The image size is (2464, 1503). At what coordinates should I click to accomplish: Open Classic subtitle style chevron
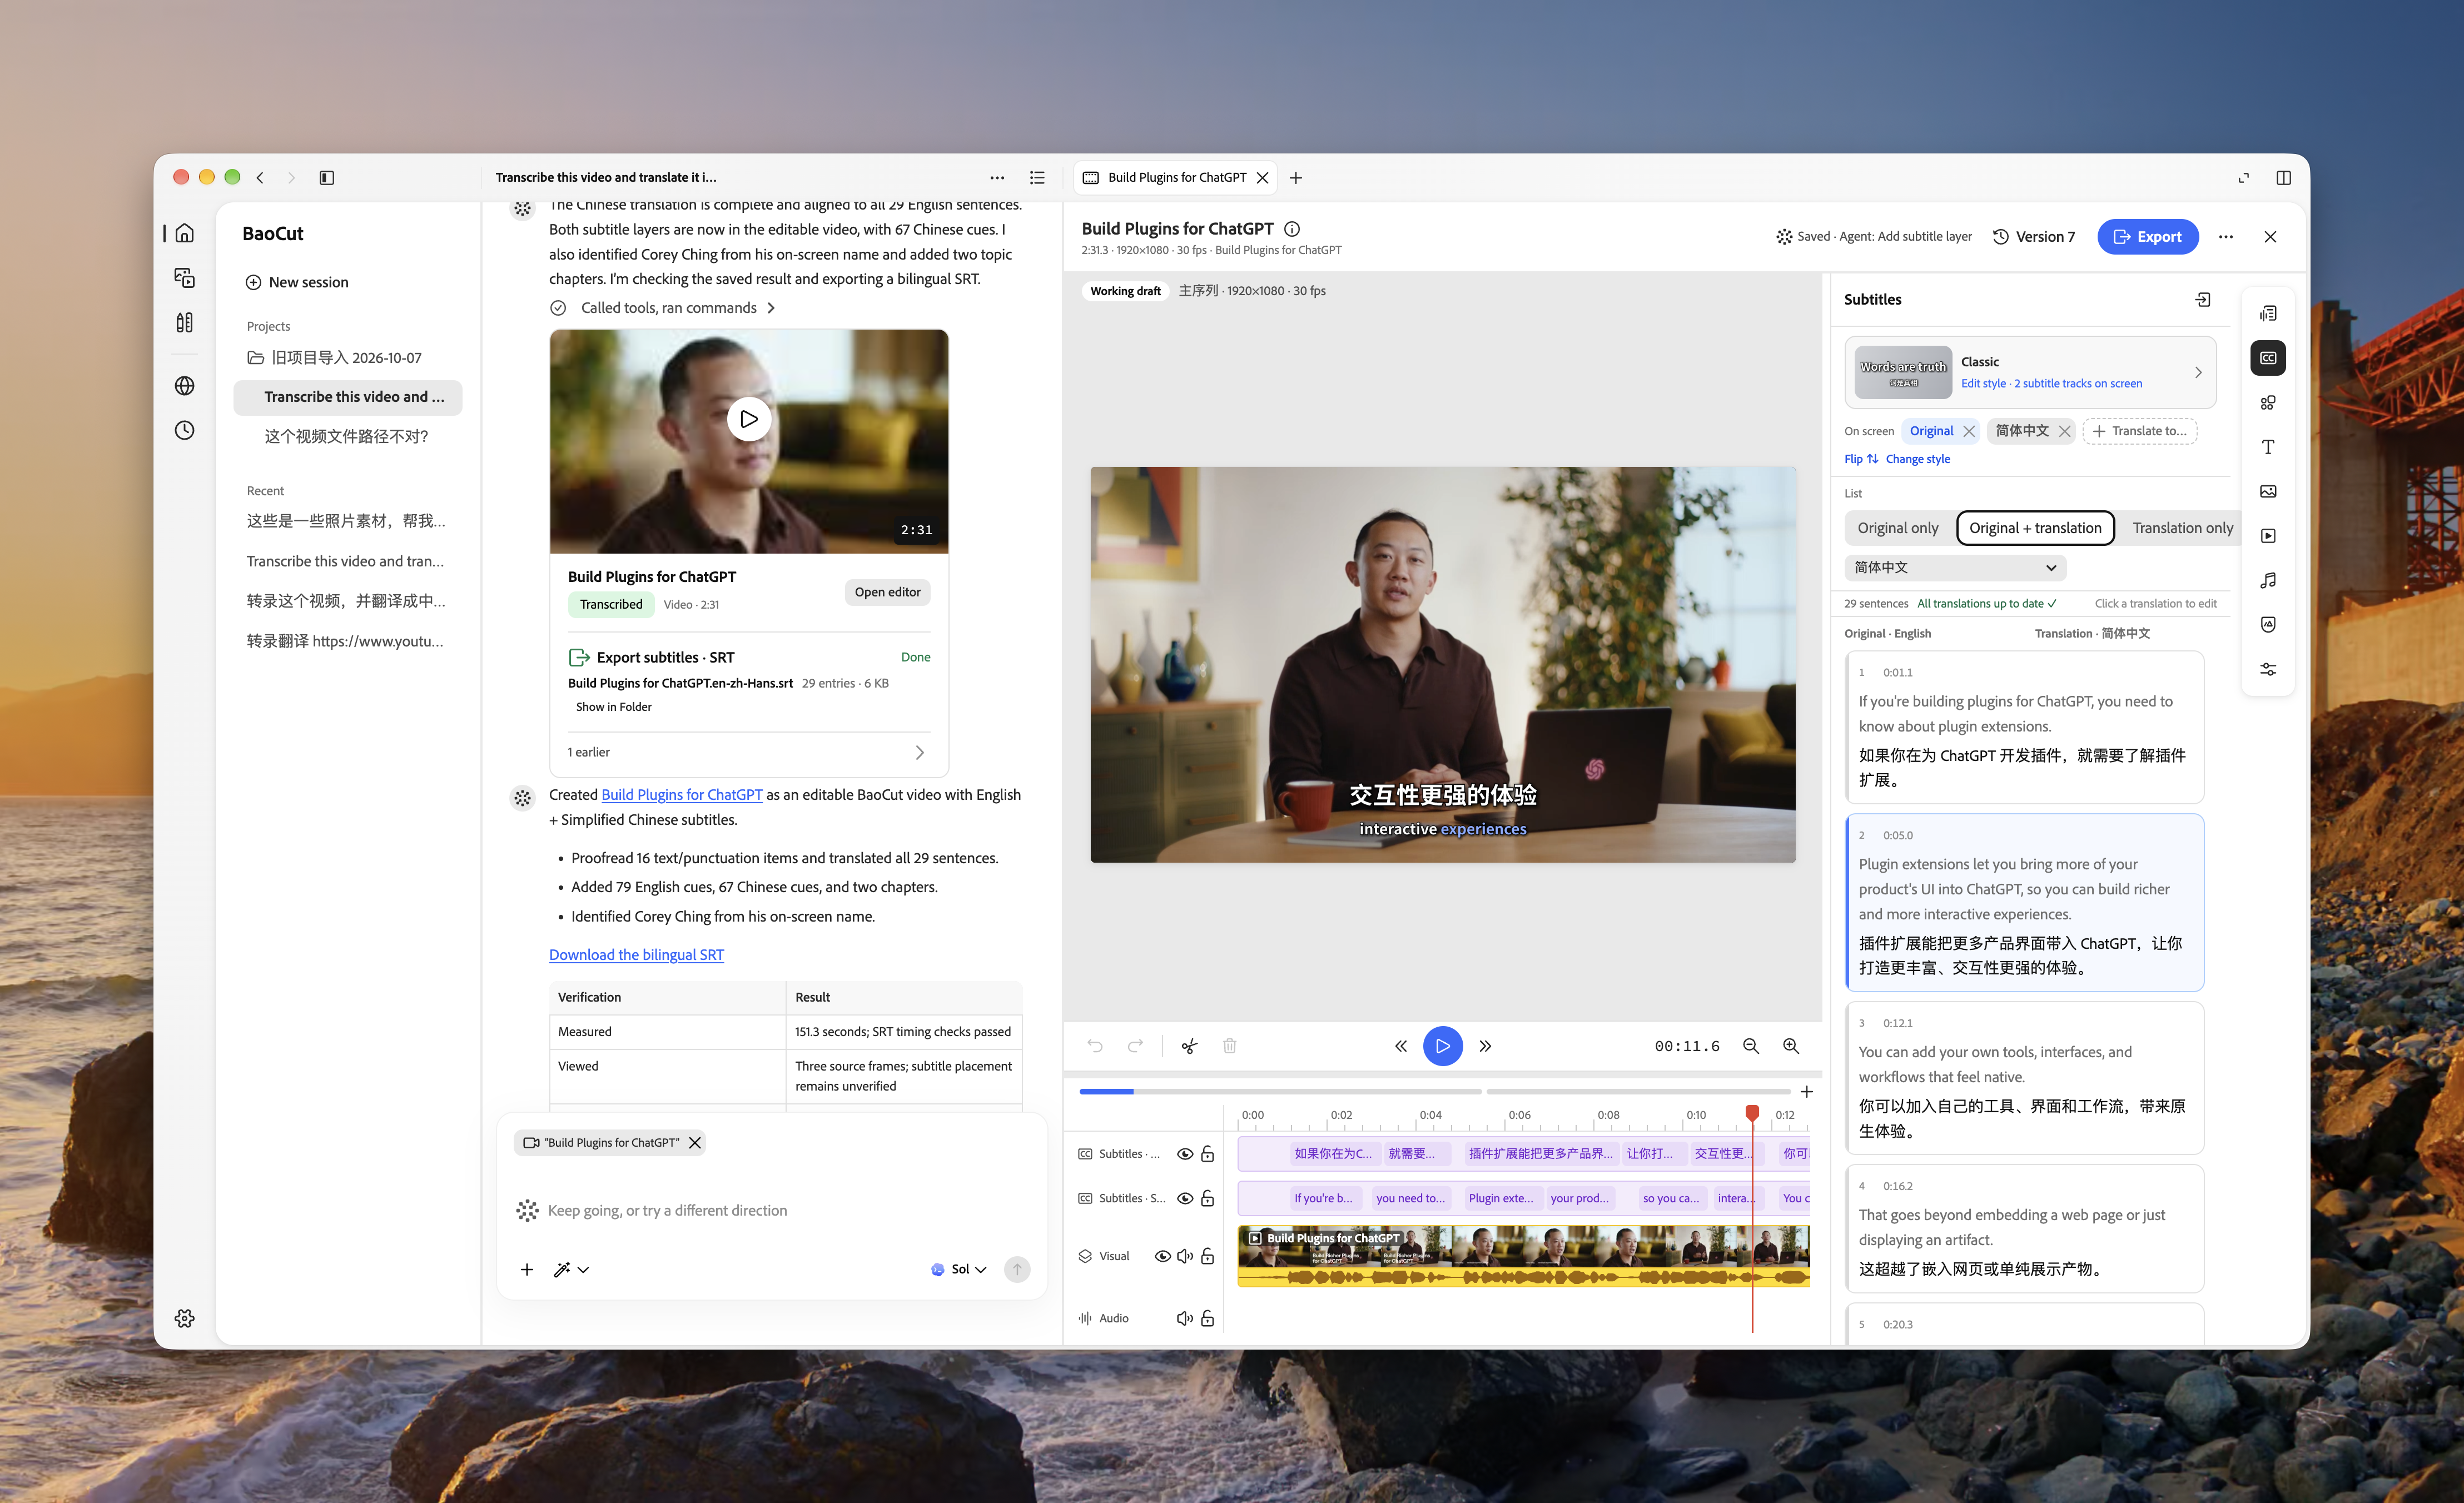coord(2197,372)
